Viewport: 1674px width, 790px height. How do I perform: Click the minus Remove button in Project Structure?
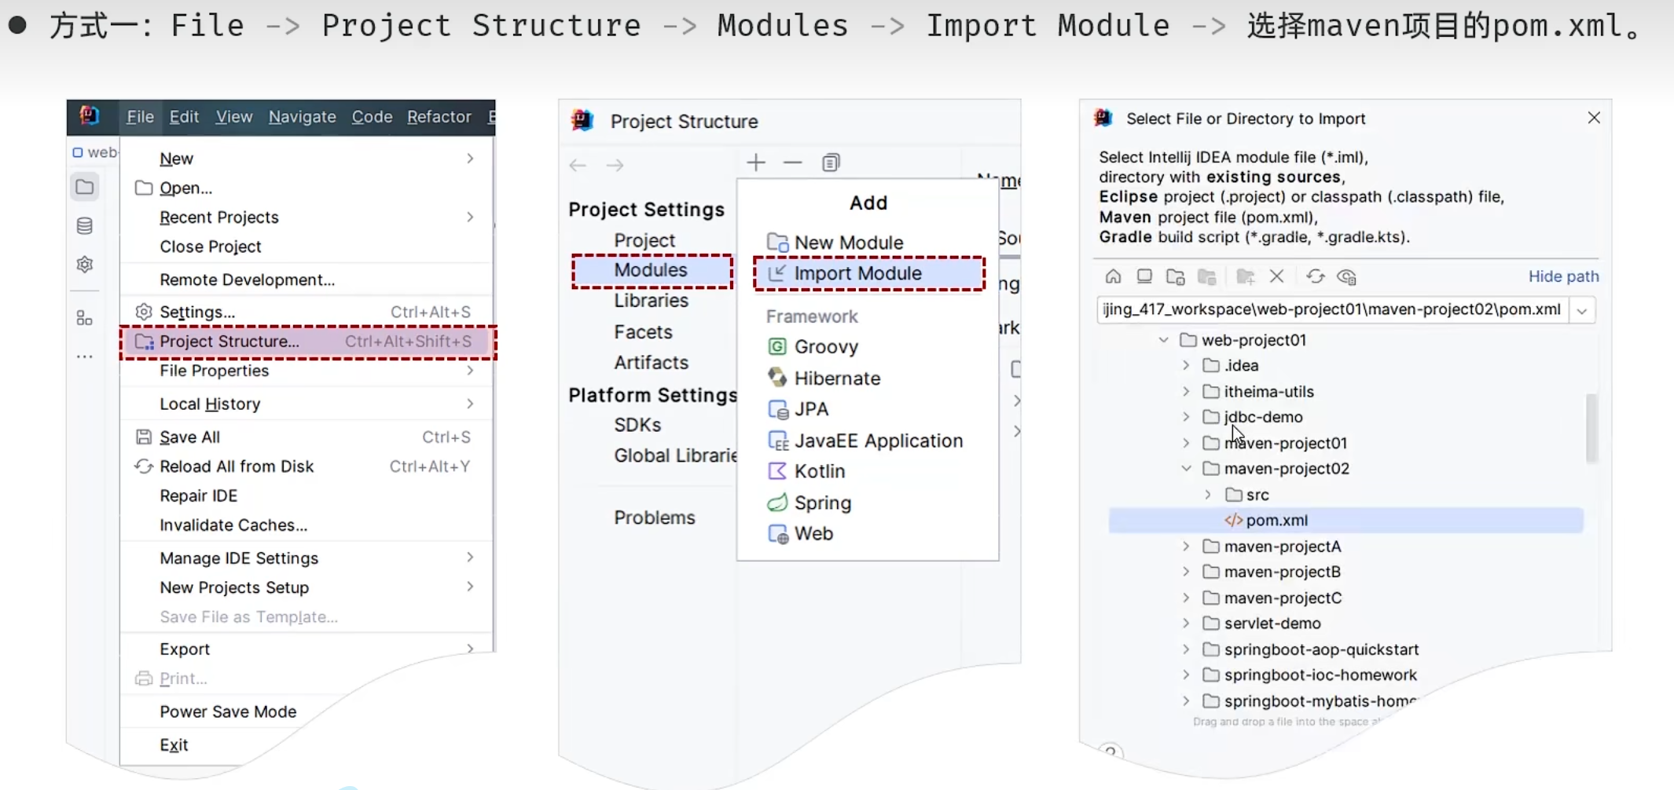pos(793,163)
